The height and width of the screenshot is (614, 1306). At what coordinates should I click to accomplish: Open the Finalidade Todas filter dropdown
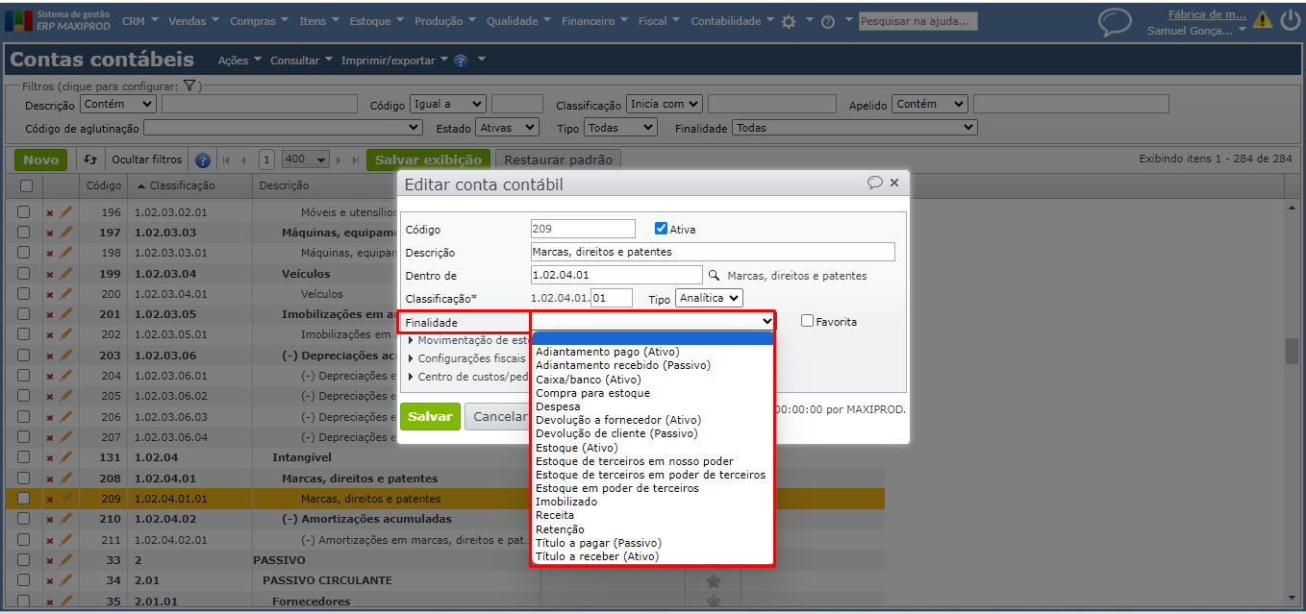(x=854, y=127)
